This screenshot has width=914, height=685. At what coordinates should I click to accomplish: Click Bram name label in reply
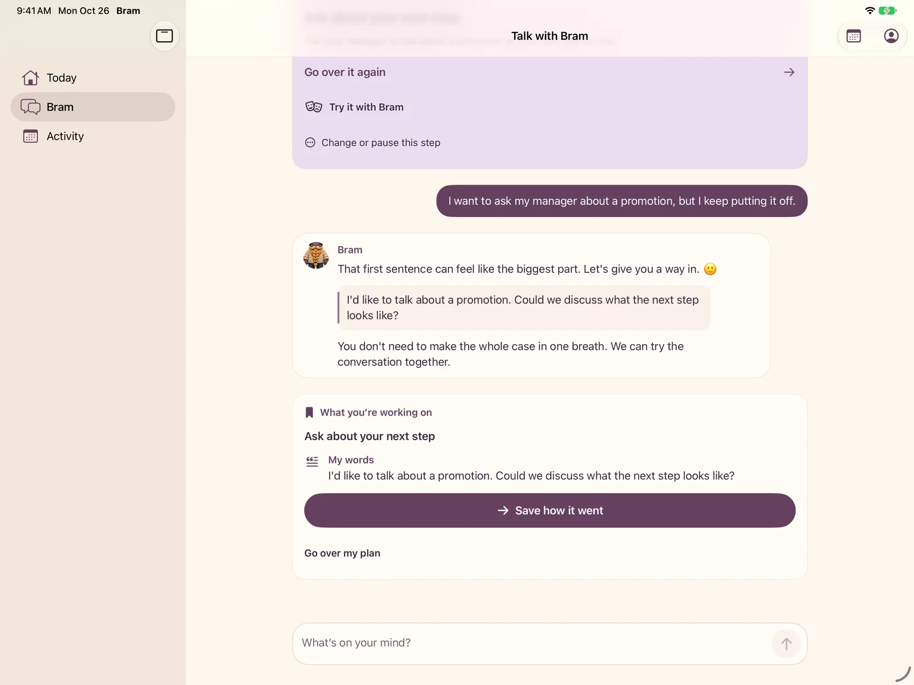(x=350, y=250)
